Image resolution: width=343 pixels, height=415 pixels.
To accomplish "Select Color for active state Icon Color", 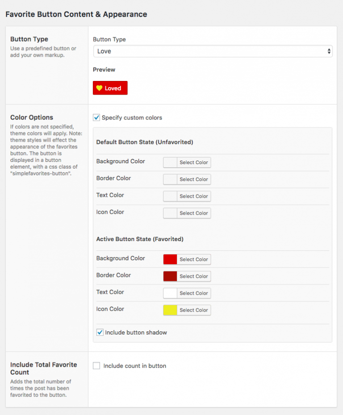I will click(x=193, y=310).
